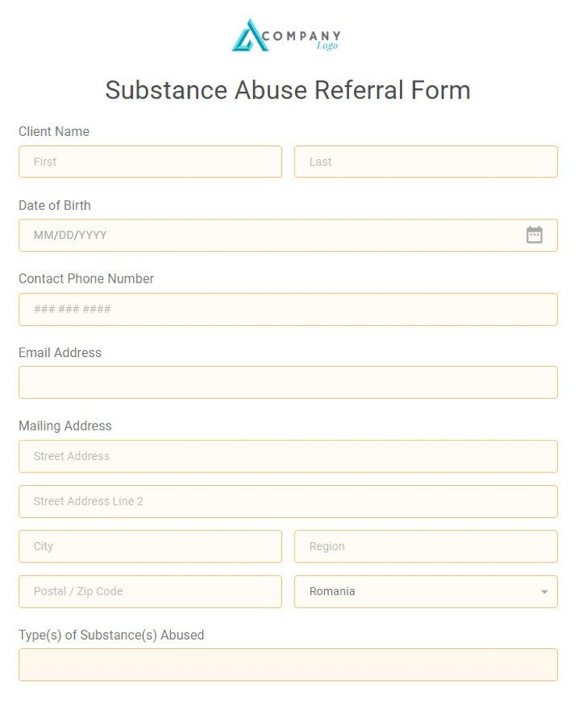Click the Client Name label
The image size is (578, 703).
point(54,131)
